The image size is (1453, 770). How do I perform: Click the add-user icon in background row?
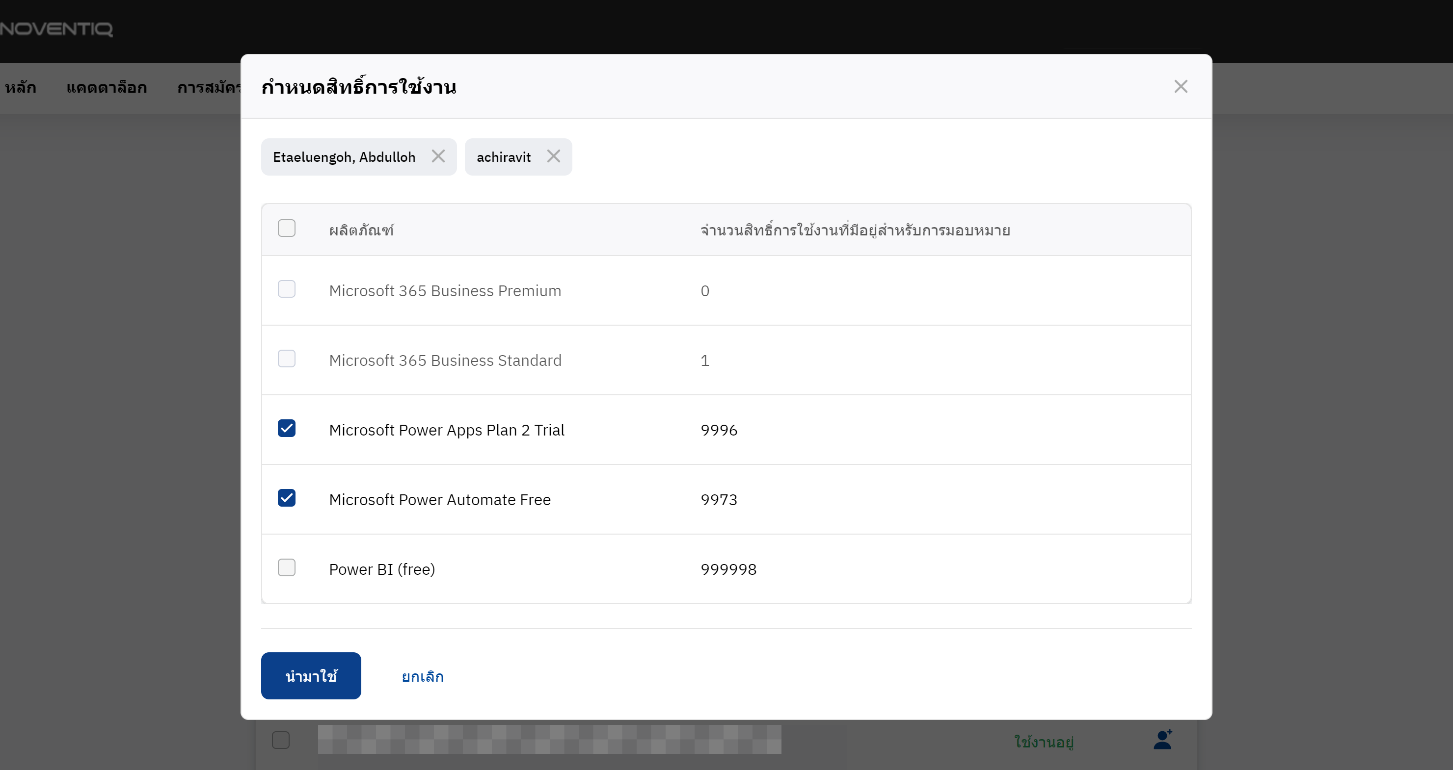1162,740
